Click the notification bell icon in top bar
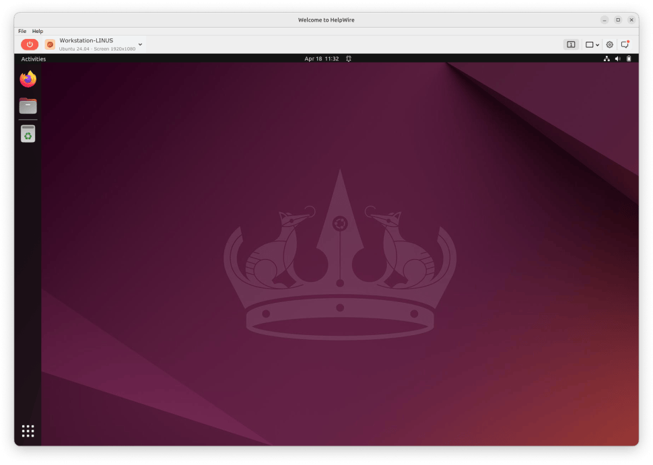This screenshot has height=465, width=653. [x=349, y=59]
